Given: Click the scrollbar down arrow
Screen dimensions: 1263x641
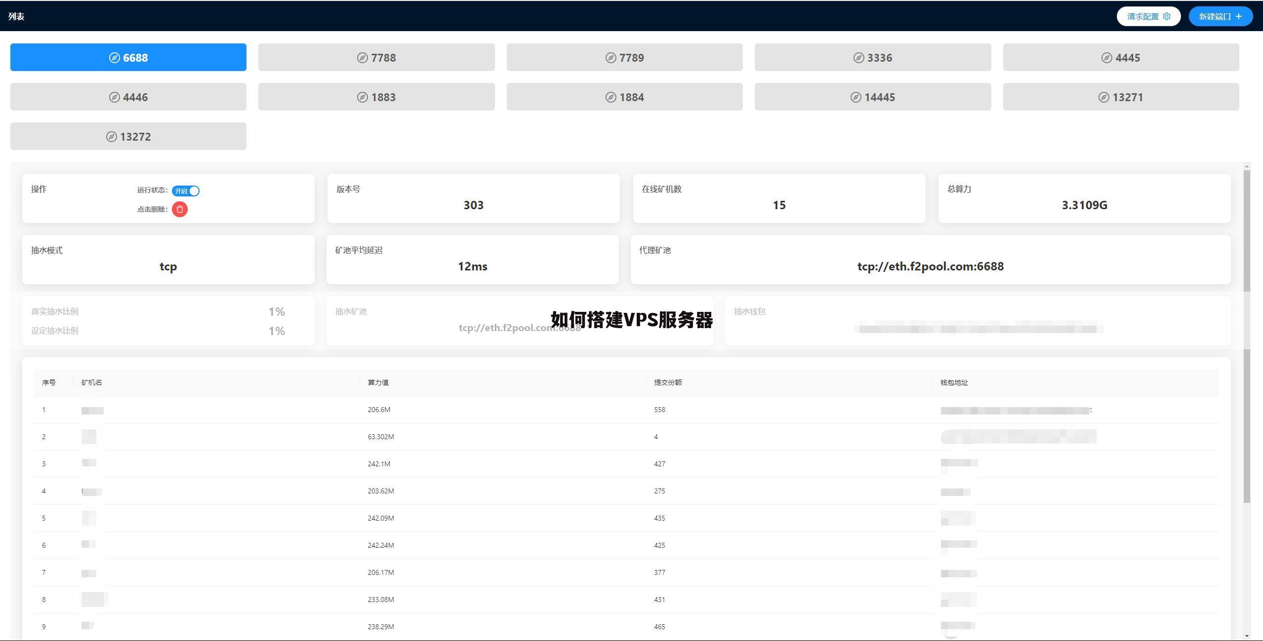Looking at the screenshot, I should tap(1247, 636).
